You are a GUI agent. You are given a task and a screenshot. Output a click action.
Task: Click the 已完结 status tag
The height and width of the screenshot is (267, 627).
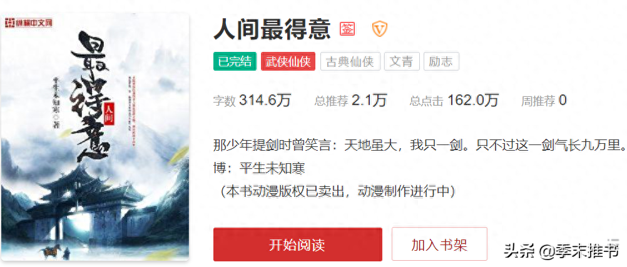coord(235,61)
